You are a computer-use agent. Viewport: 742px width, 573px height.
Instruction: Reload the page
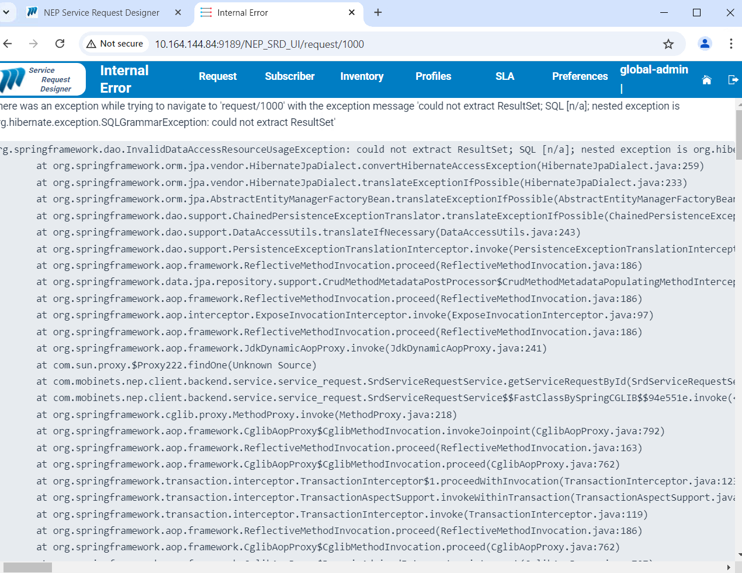coord(60,44)
